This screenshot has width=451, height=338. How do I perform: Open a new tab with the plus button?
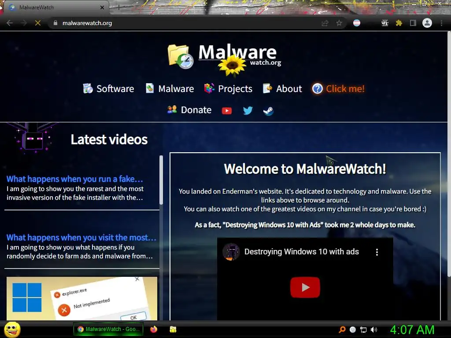(118, 7)
